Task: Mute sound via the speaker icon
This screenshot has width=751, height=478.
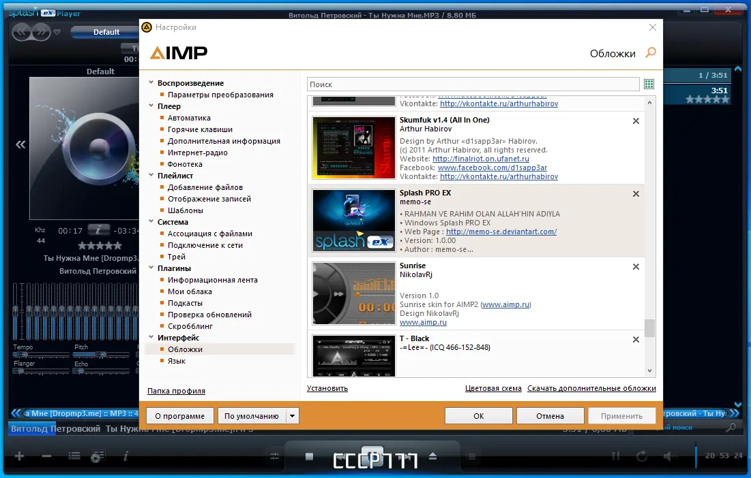Action: (x=670, y=456)
